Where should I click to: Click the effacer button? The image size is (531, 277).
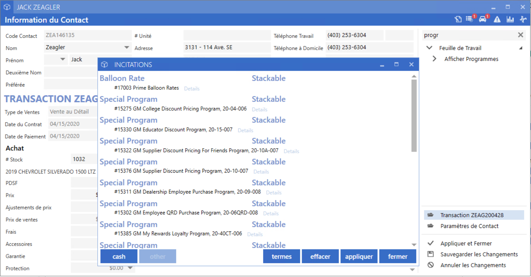[x=320, y=256]
